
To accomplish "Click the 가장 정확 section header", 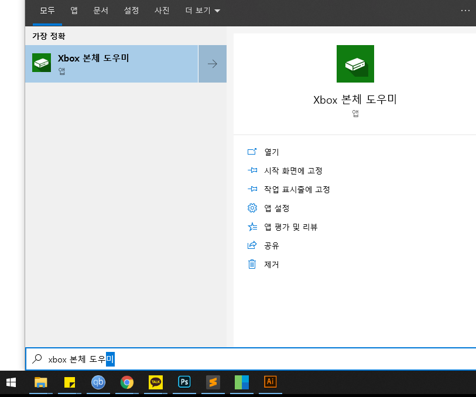I will point(49,36).
